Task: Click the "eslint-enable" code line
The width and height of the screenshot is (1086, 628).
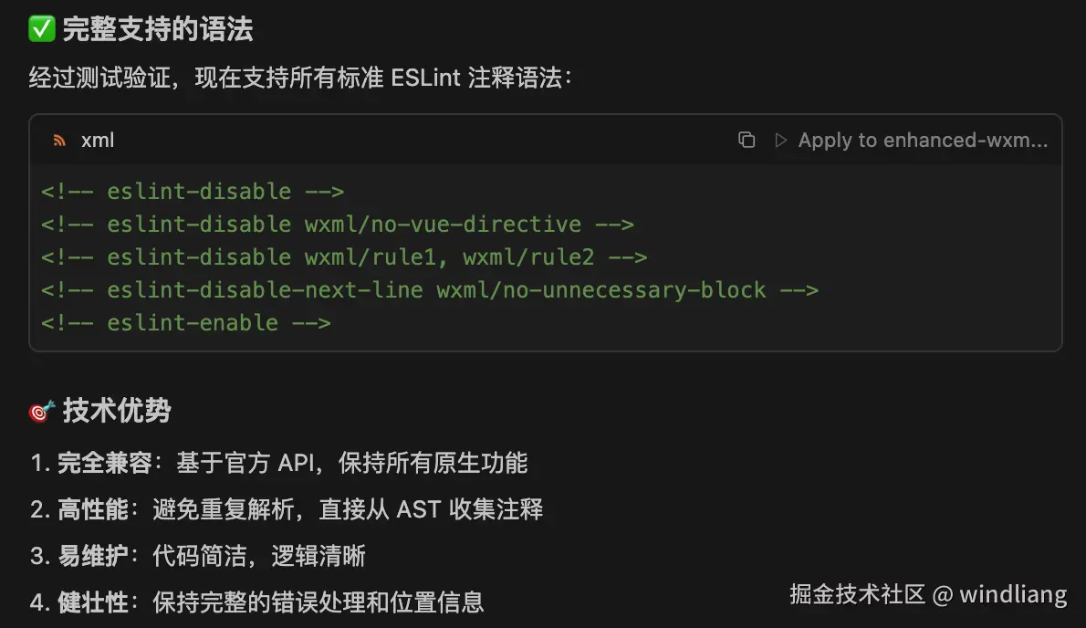Action: point(186,323)
